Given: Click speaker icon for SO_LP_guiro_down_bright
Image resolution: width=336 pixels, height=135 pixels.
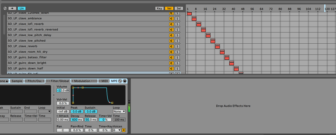Looking at the screenshot, I should pos(171,63).
